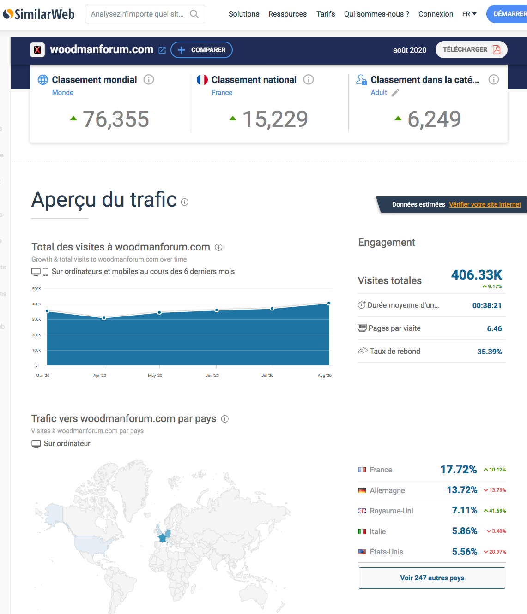527x614 pixels.
Task: Click info icon beside Trafic par pays
Action: click(x=225, y=419)
